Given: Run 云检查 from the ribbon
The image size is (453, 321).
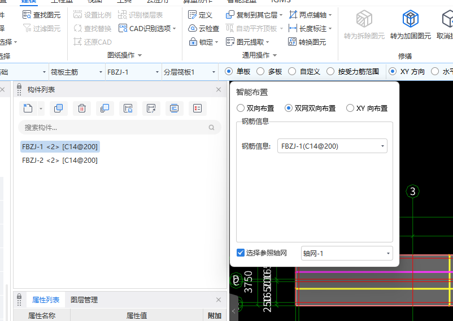Looking at the screenshot, I should 203,28.
